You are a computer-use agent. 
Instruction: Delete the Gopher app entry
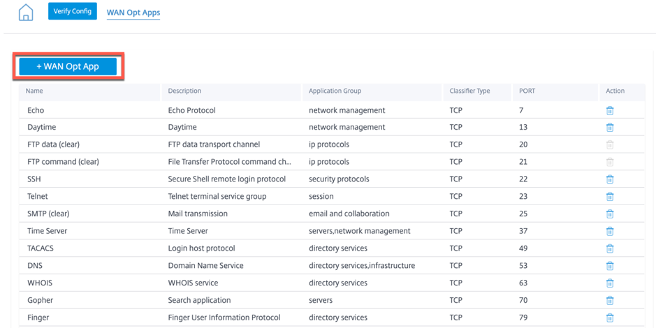pos(610,301)
